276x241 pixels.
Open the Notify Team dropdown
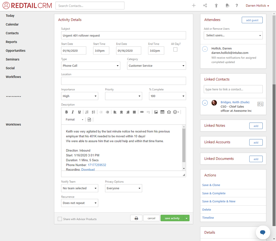click(79, 188)
